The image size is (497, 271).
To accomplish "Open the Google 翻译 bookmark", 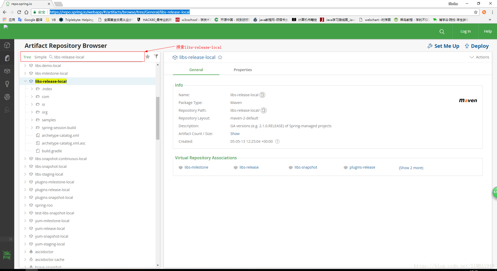I will [30, 20].
